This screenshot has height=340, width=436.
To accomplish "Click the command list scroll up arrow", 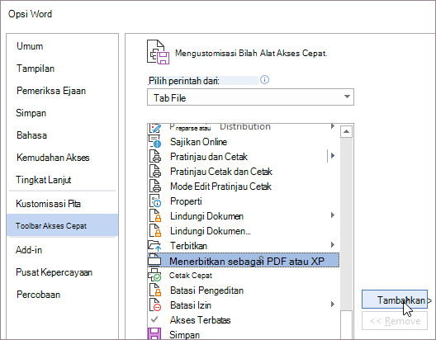I will coord(346,131).
